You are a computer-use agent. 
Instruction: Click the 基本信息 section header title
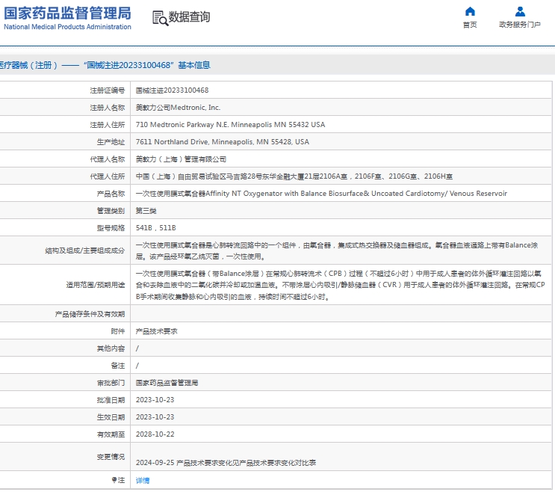coord(194,65)
